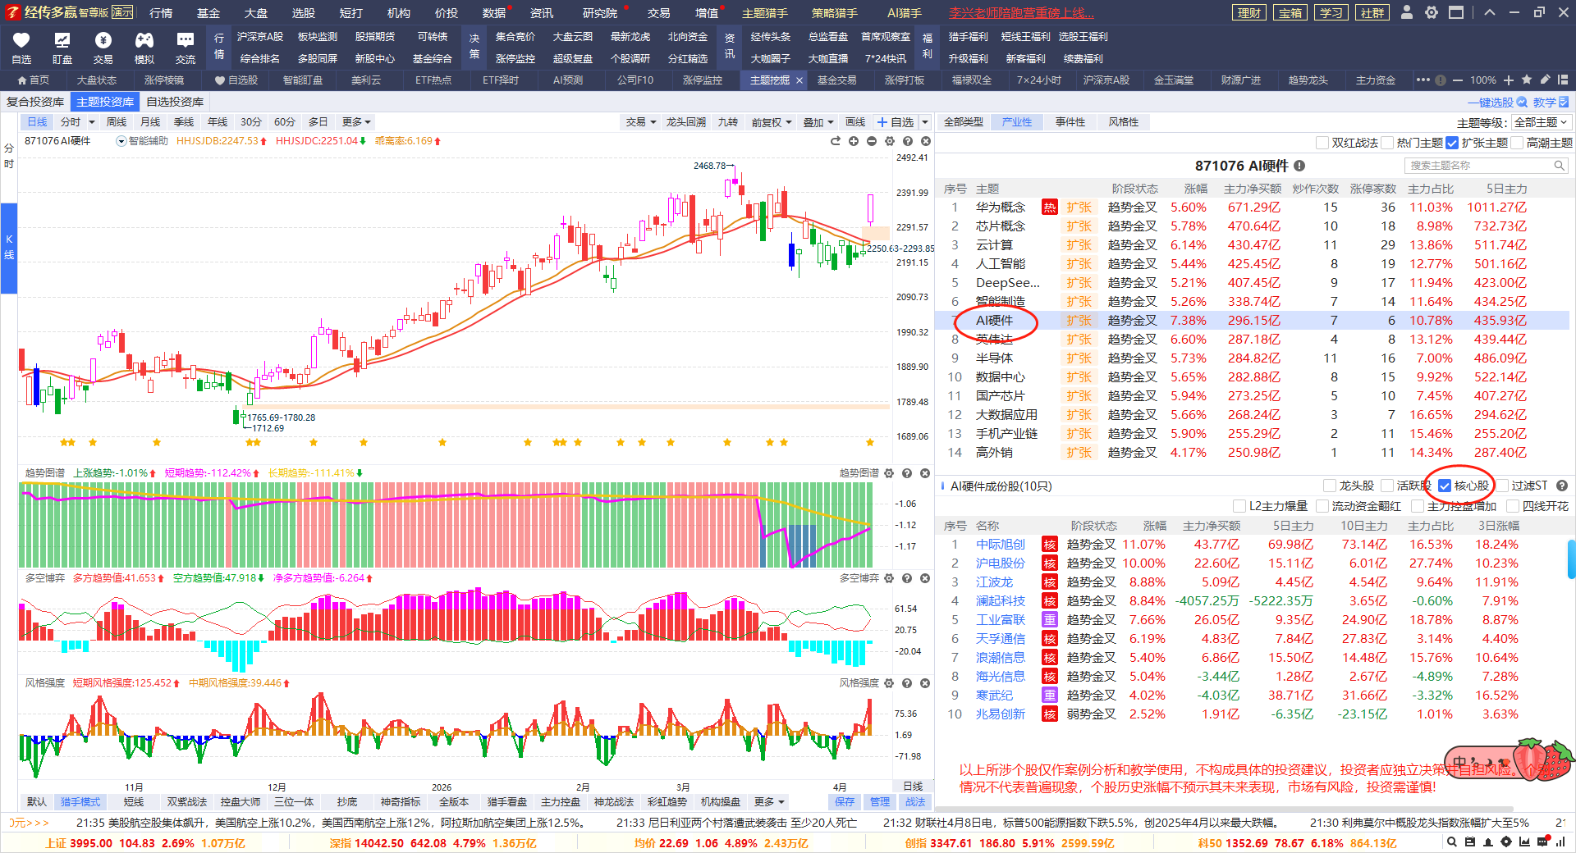Click the star favorite icon beside zoom percentage
1576x853 pixels.
1527,80
